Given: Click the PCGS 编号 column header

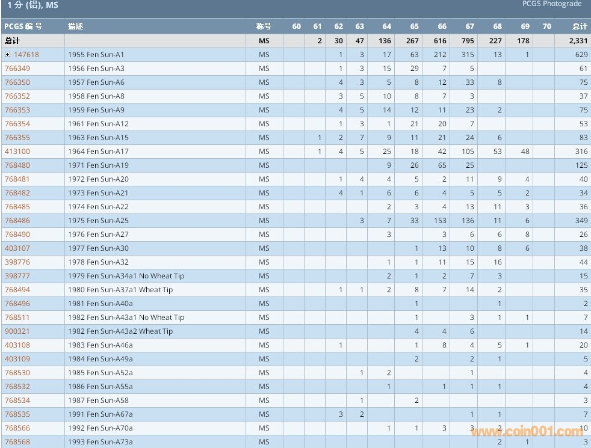Looking at the screenshot, I should click(23, 26).
